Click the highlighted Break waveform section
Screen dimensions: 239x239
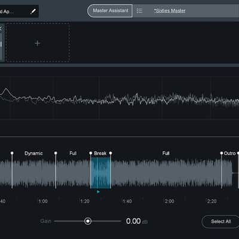(100, 173)
